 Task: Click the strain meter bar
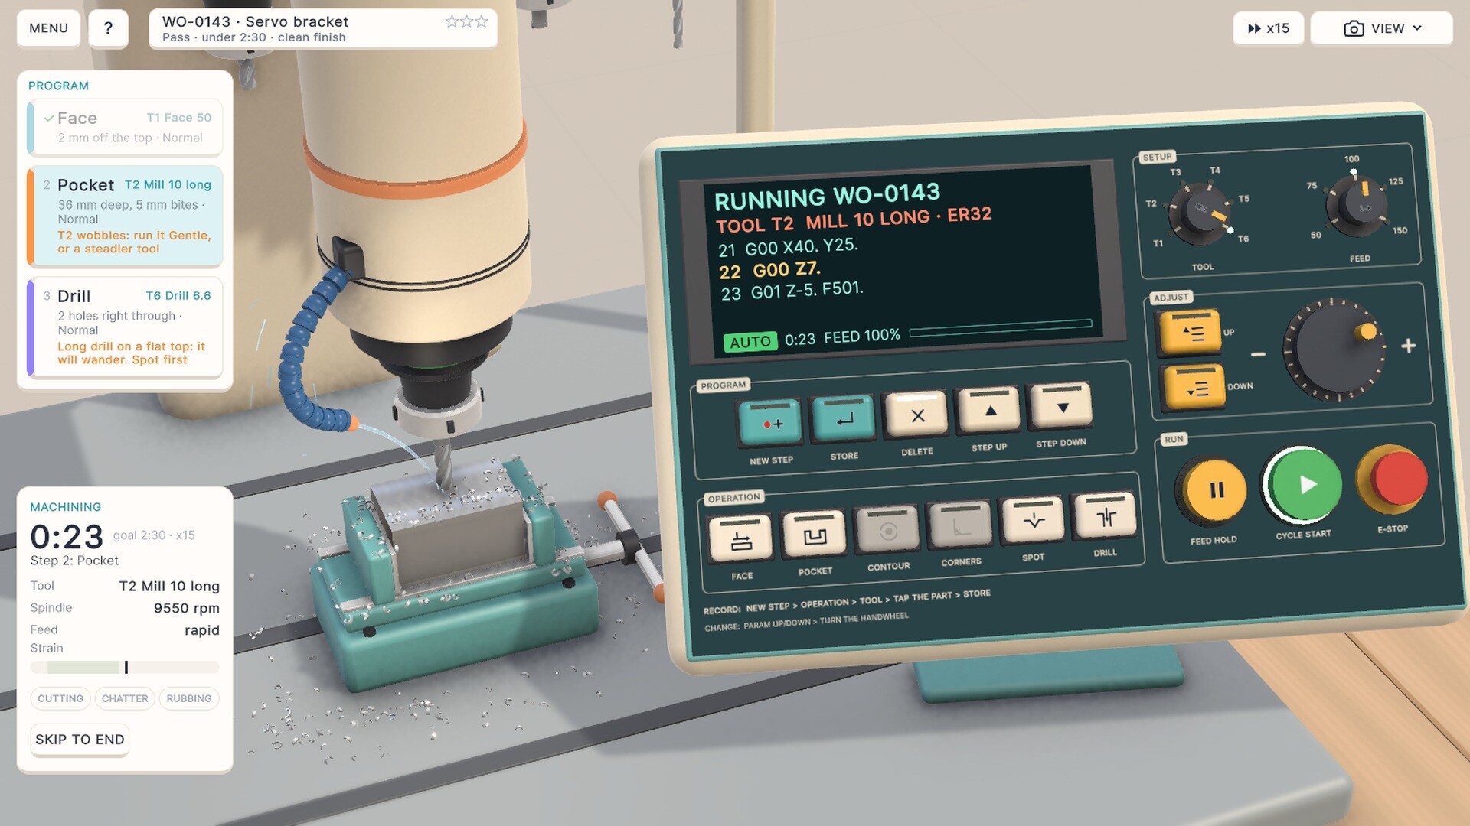[125, 668]
